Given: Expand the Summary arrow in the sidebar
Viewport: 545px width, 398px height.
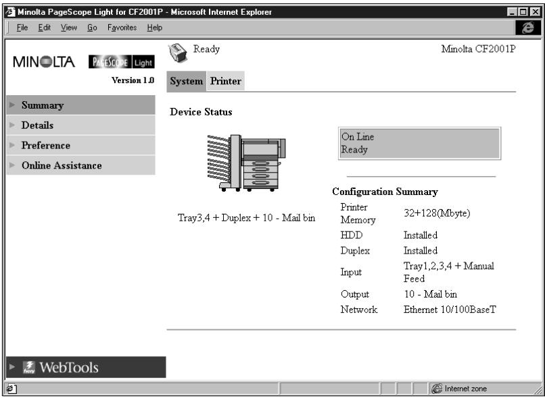Looking at the screenshot, I should pos(13,105).
